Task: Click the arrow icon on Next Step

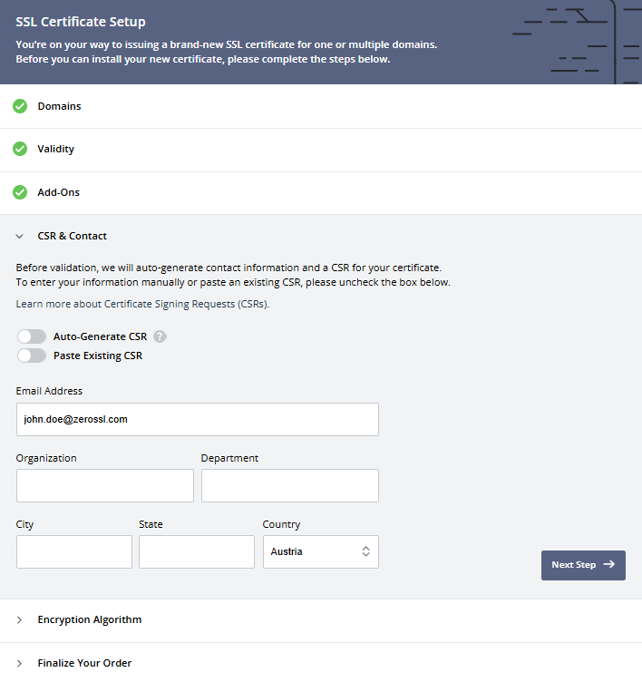Action: [608, 564]
